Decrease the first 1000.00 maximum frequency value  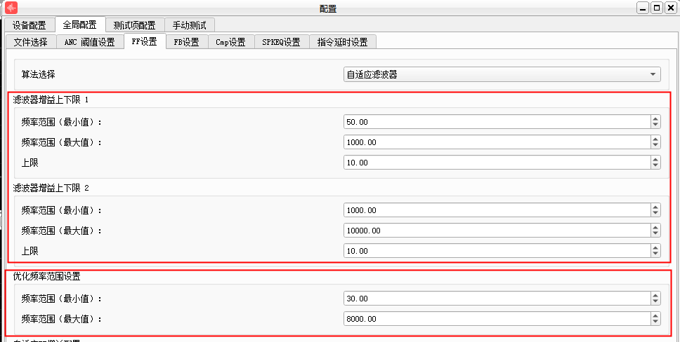coord(655,146)
